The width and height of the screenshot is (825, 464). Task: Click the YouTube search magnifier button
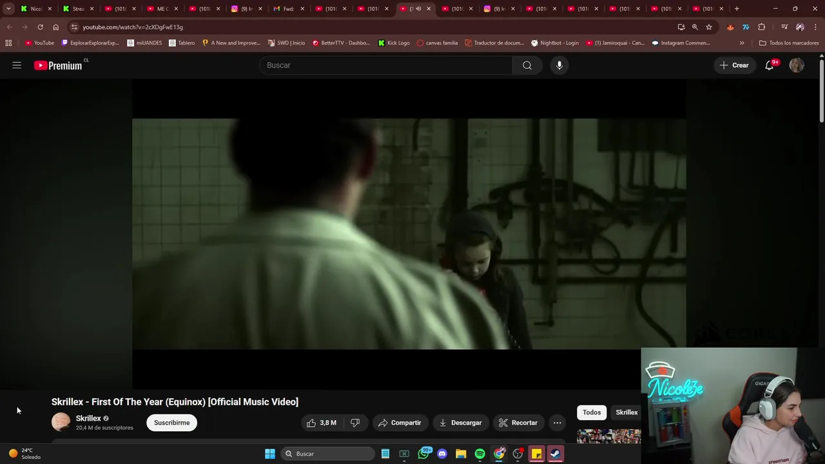[x=527, y=65]
